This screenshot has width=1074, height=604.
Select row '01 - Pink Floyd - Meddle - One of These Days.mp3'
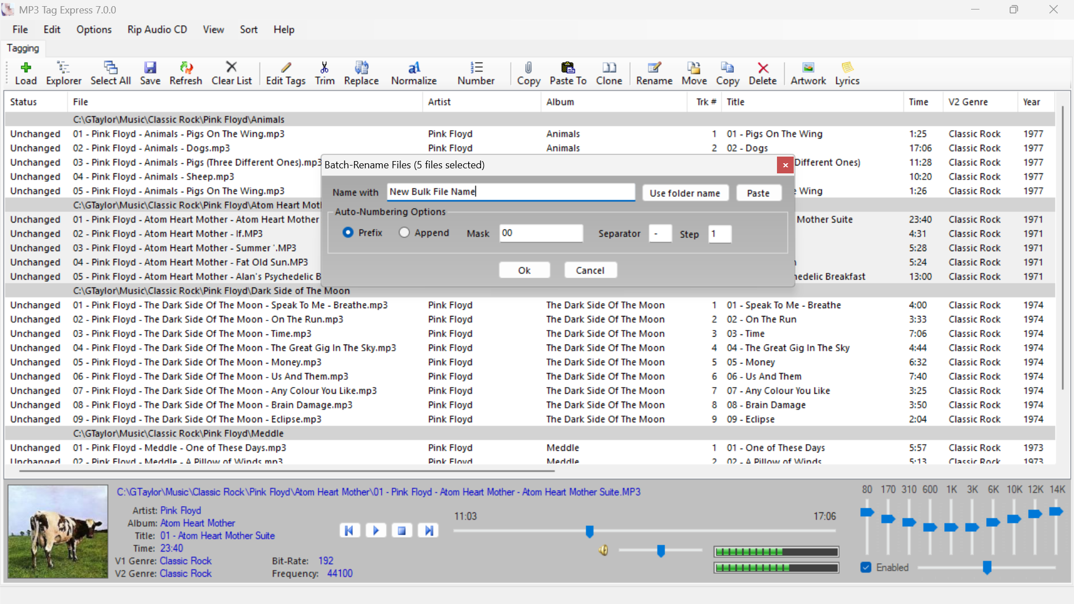(x=530, y=447)
